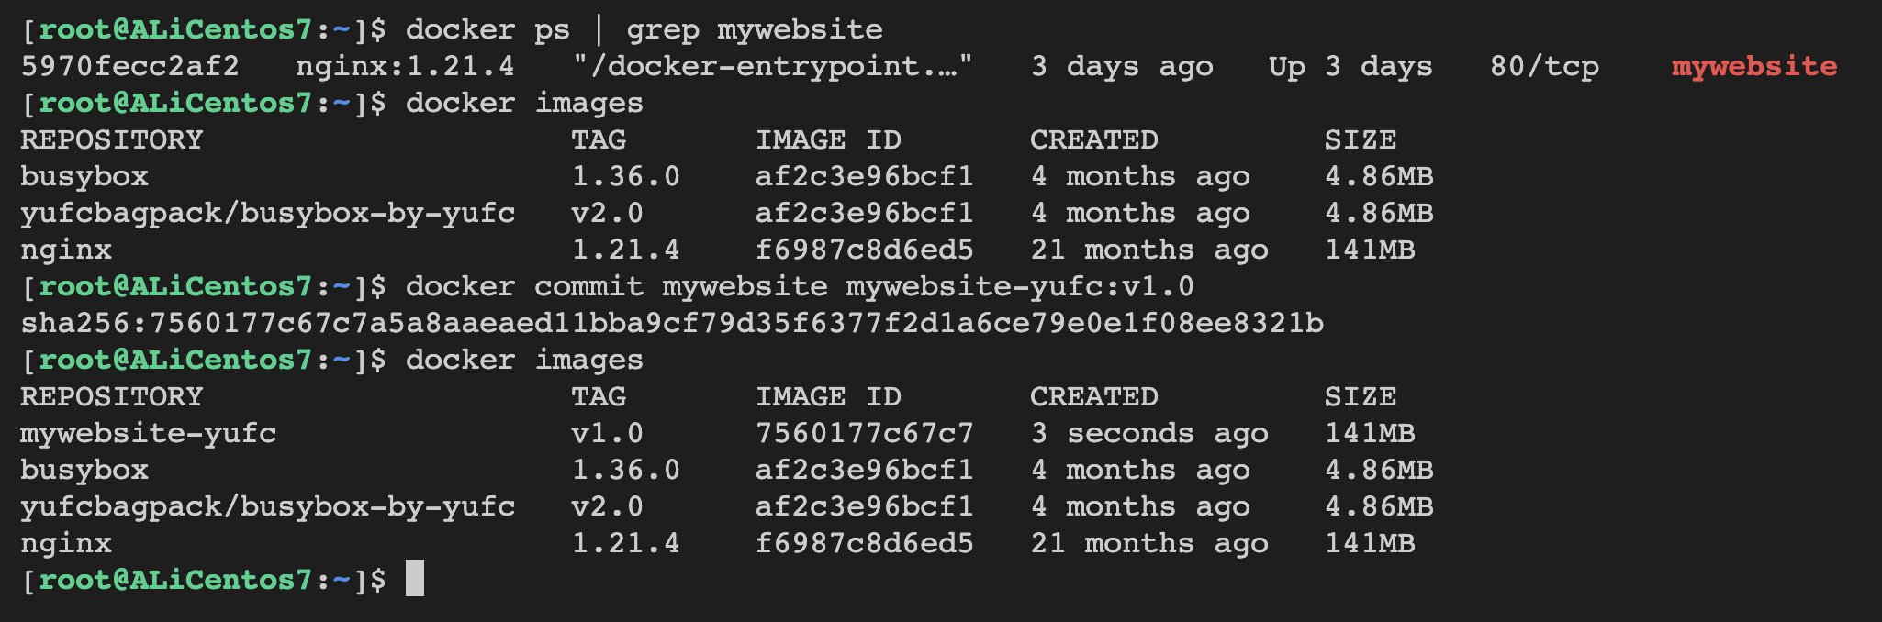Click the "Up 3 days" status text

click(1350, 66)
